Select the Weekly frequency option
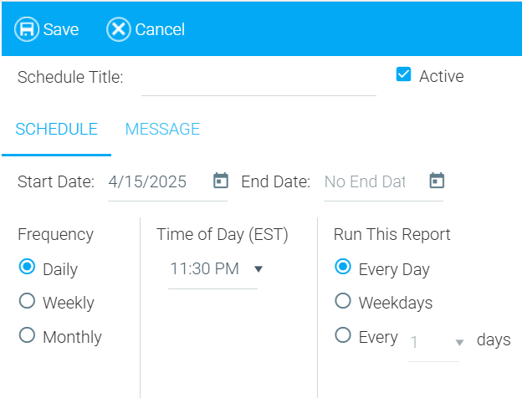 pos(27,302)
